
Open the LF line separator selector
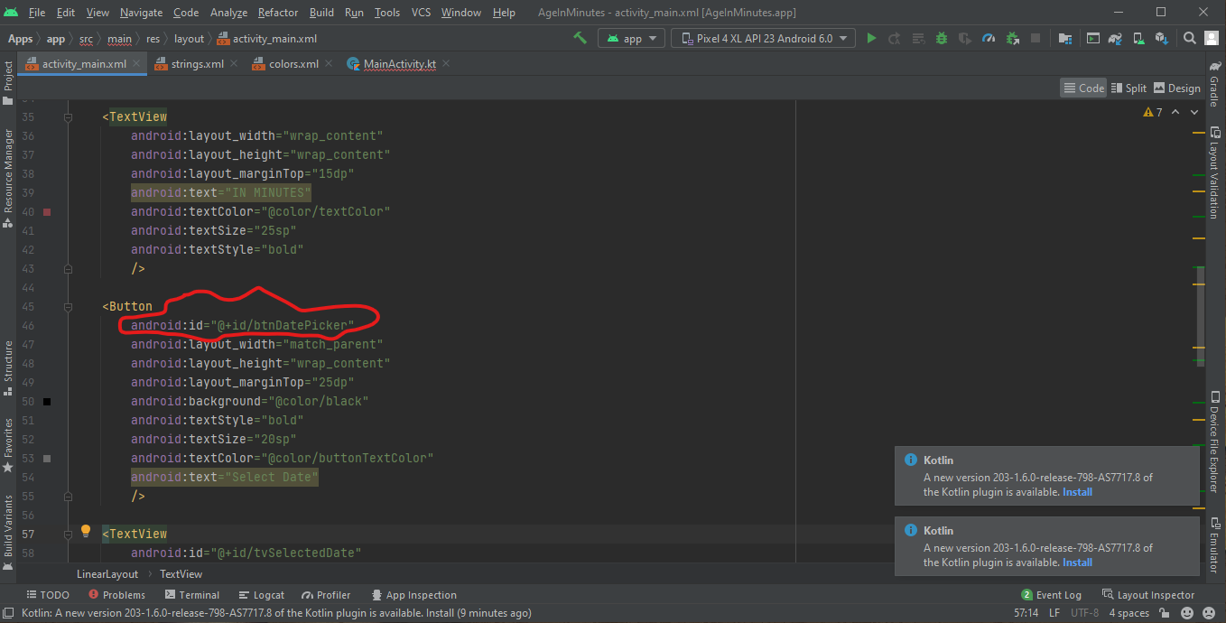point(1054,613)
